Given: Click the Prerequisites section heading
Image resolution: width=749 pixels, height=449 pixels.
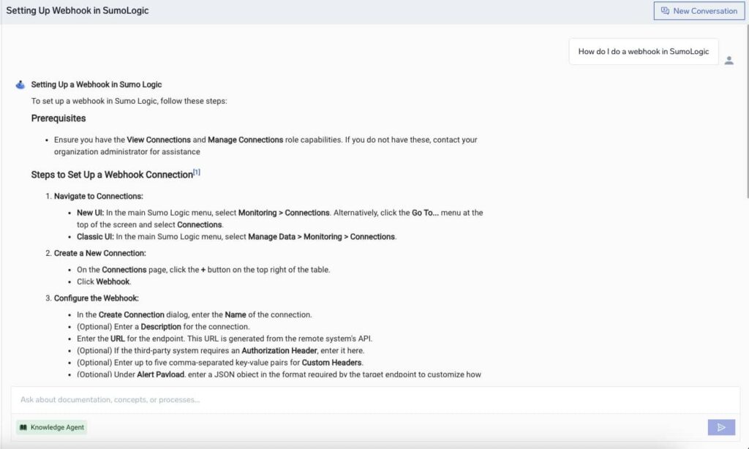Looking at the screenshot, I should (x=59, y=118).
